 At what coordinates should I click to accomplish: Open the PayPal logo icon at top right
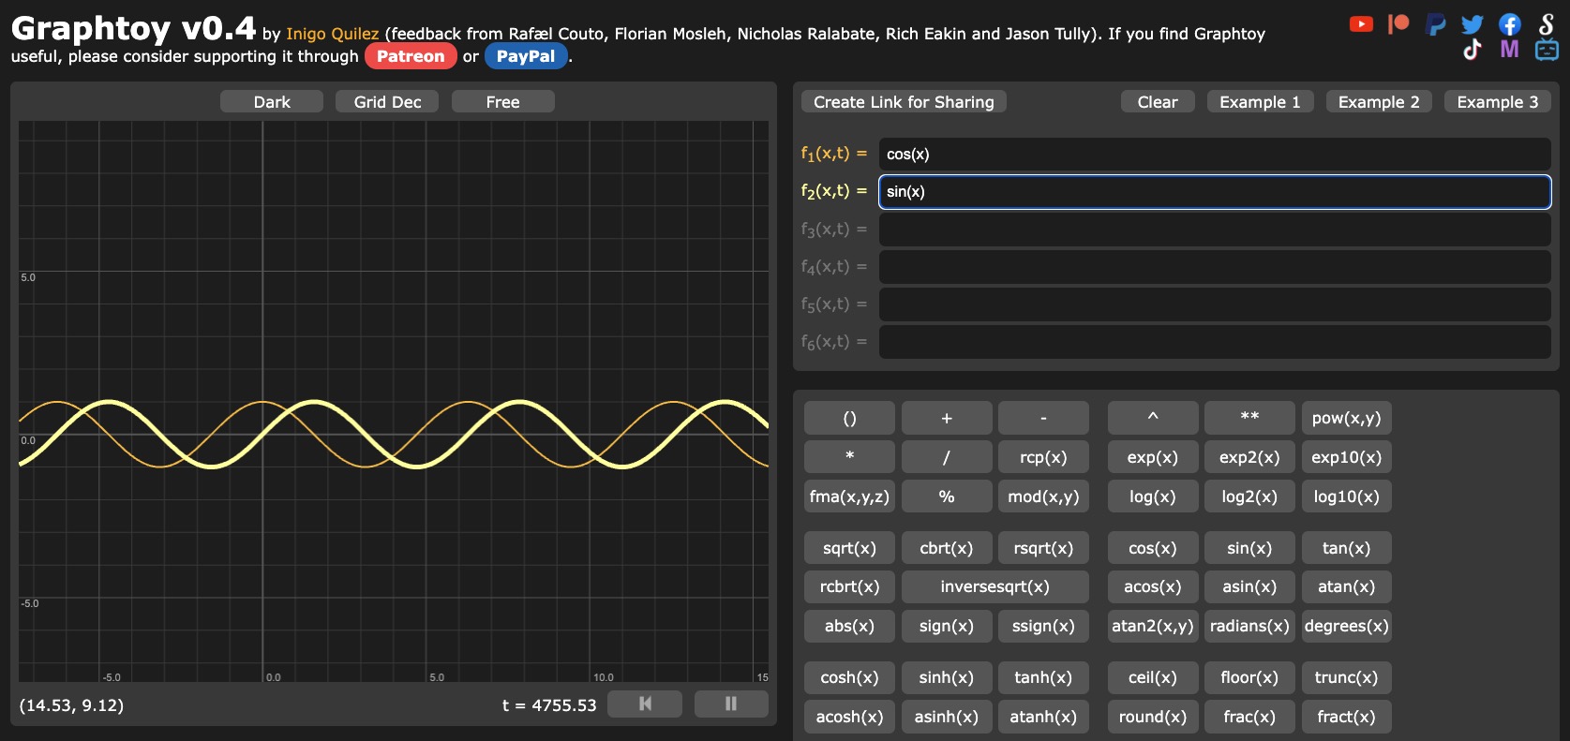click(1435, 24)
